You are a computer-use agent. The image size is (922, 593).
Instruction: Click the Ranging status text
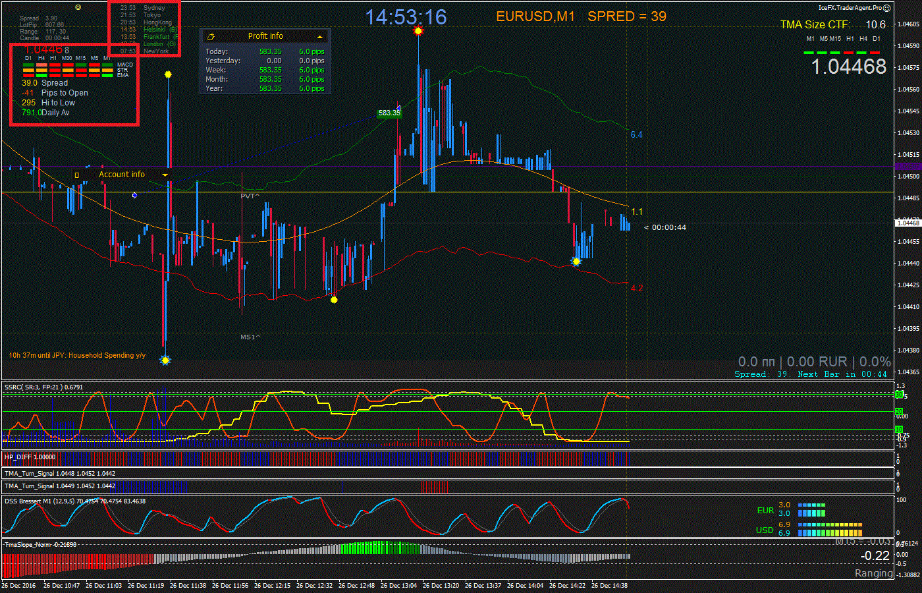click(x=873, y=573)
